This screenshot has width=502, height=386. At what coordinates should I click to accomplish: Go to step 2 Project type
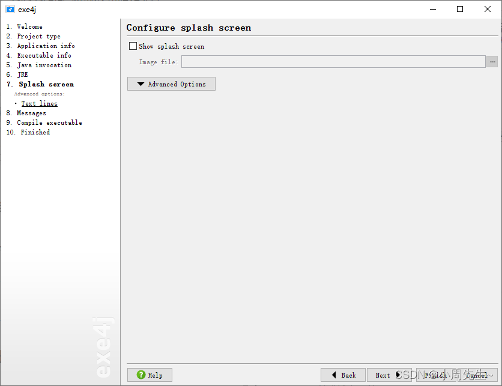(x=33, y=36)
